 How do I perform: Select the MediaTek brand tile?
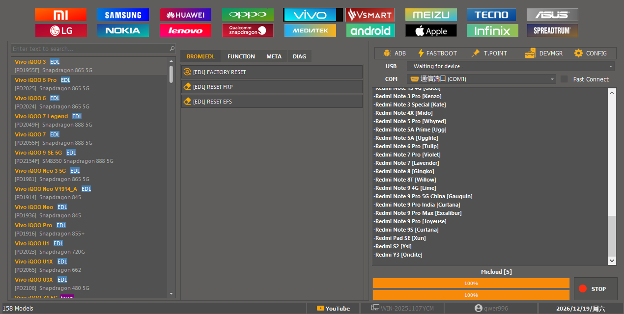pos(310,30)
